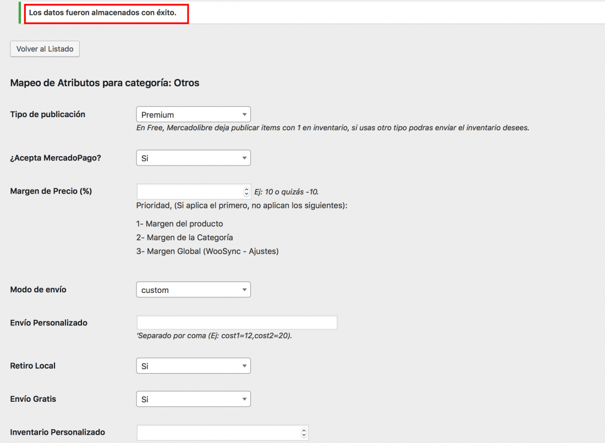The width and height of the screenshot is (605, 443).
Task: Click the 'Retiro Local' label
Action: [33, 366]
